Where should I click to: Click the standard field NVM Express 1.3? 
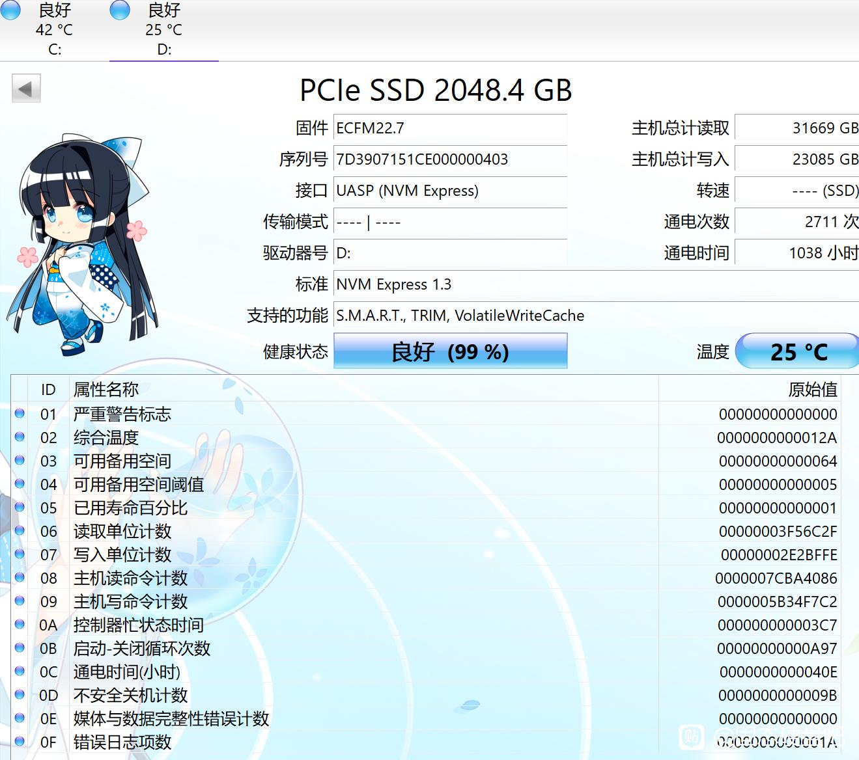pyautogui.click(x=596, y=284)
